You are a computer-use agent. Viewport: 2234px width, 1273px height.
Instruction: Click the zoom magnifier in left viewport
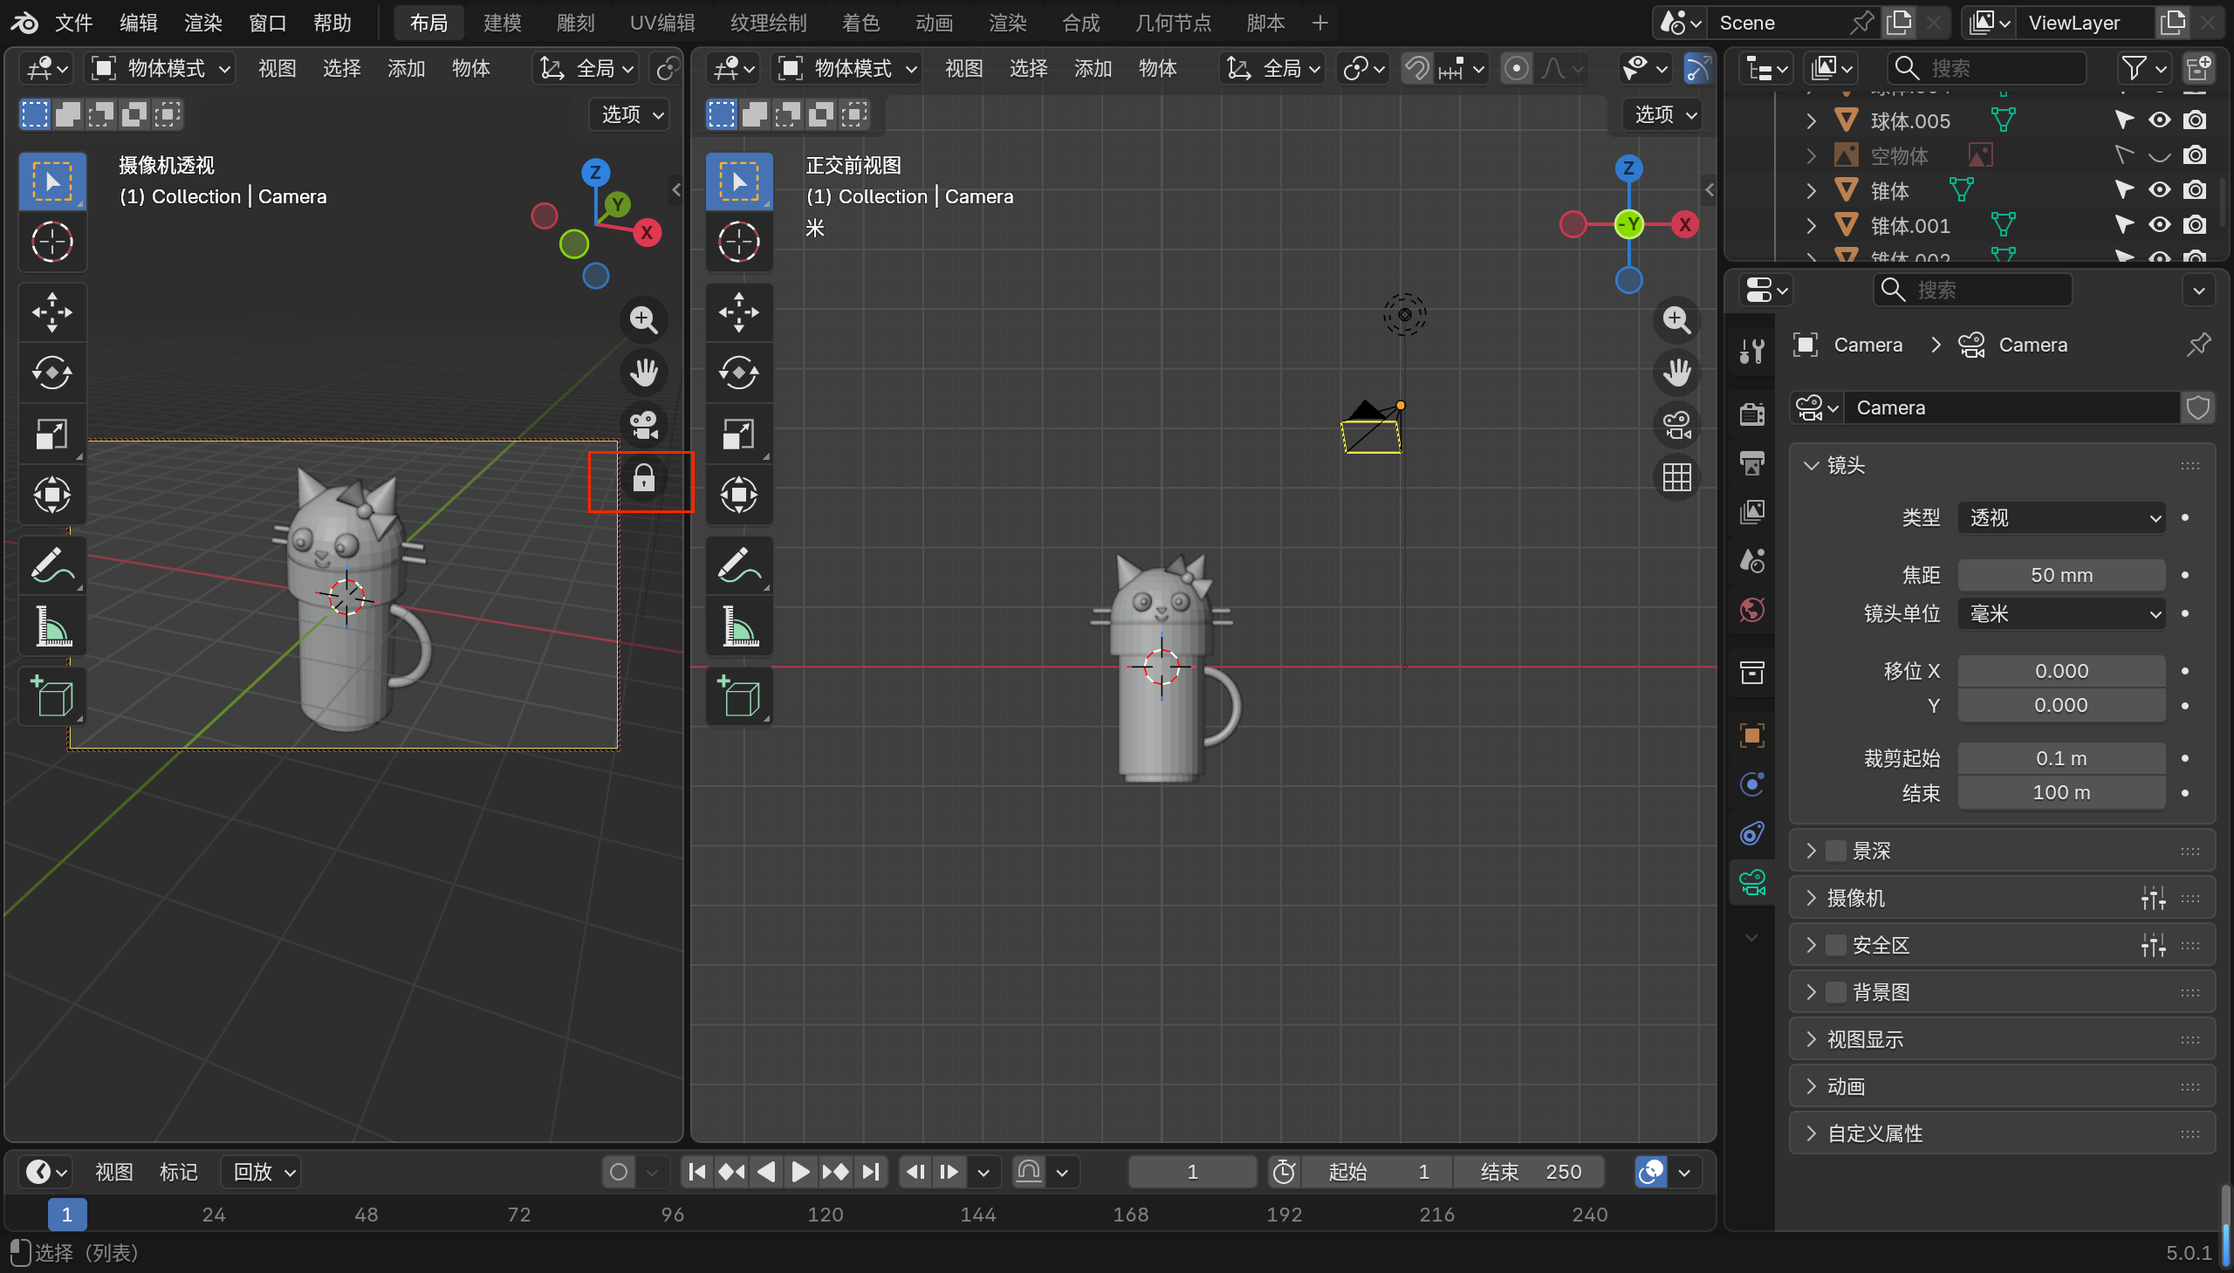(x=643, y=320)
